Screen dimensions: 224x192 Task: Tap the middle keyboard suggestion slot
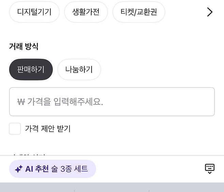[112, 188]
